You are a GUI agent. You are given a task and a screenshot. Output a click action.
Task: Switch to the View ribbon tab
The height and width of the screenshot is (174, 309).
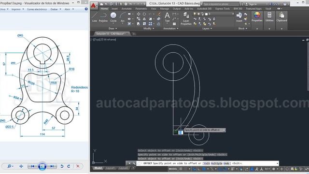(x=154, y=9)
